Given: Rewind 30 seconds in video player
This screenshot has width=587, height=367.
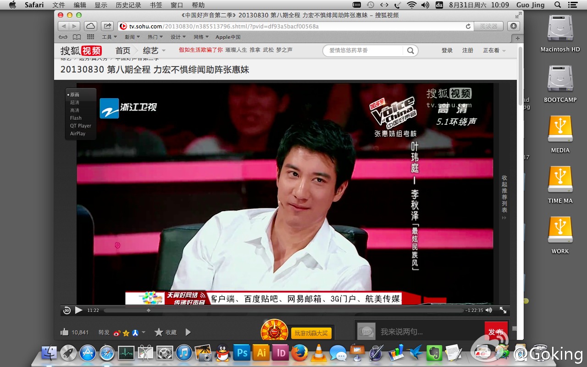Looking at the screenshot, I should (x=67, y=311).
